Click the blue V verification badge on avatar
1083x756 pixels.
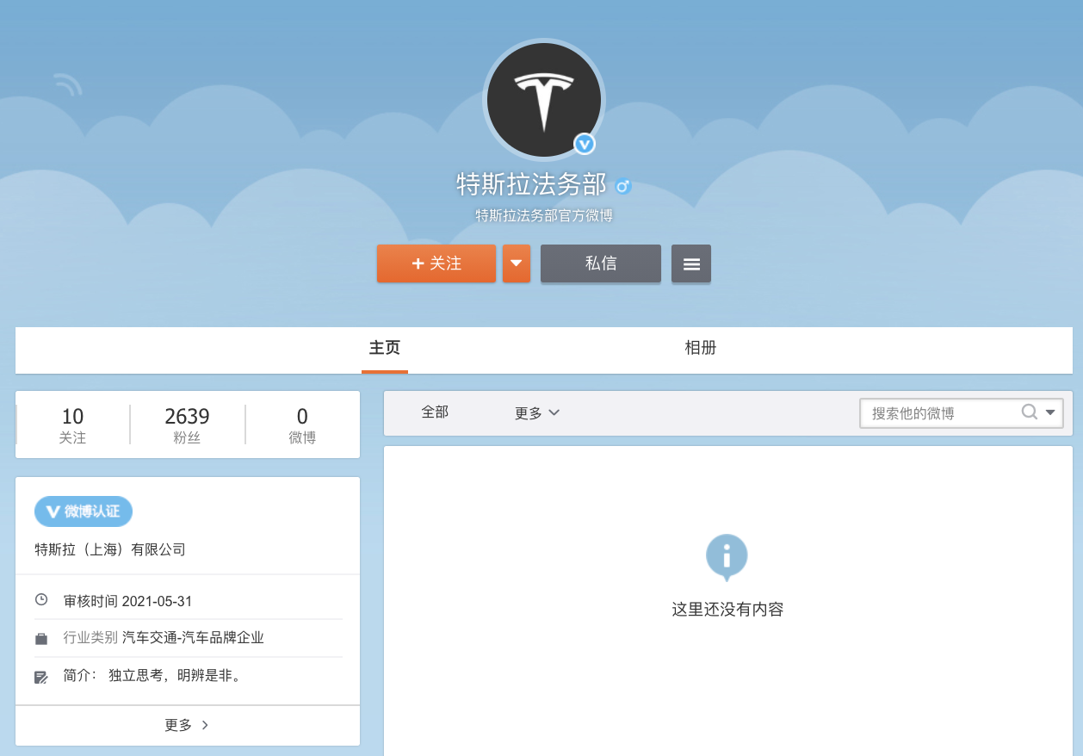click(x=585, y=144)
